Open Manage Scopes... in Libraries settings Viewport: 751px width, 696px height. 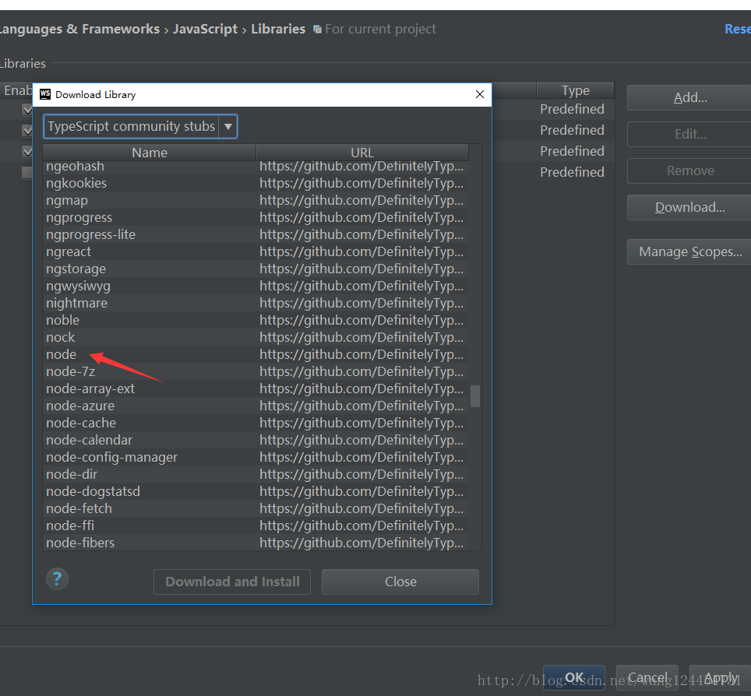[689, 251]
